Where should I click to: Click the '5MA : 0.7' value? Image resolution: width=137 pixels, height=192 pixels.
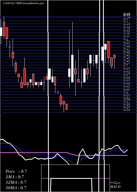15,177
